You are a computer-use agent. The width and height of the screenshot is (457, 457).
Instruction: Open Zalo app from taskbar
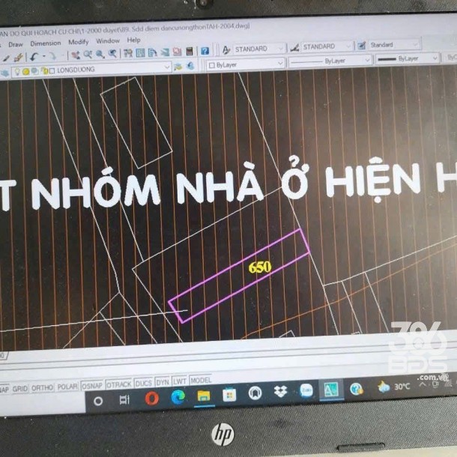[x=306, y=390]
